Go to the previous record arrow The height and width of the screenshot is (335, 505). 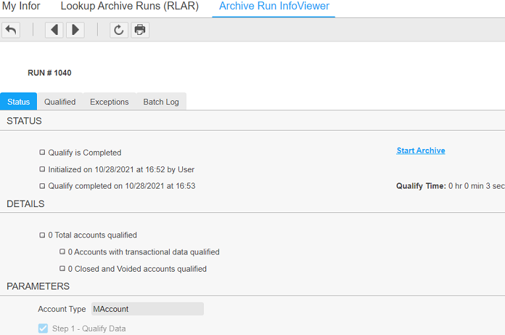(54, 30)
